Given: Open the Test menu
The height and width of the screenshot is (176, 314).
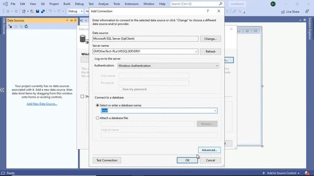Looking at the screenshot, I should [x=91, y=4].
